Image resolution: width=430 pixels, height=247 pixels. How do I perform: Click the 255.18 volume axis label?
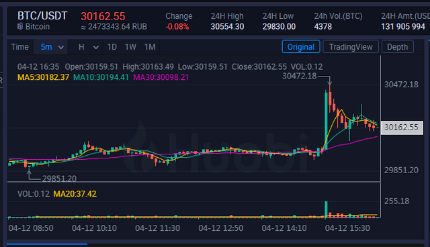coord(396,201)
